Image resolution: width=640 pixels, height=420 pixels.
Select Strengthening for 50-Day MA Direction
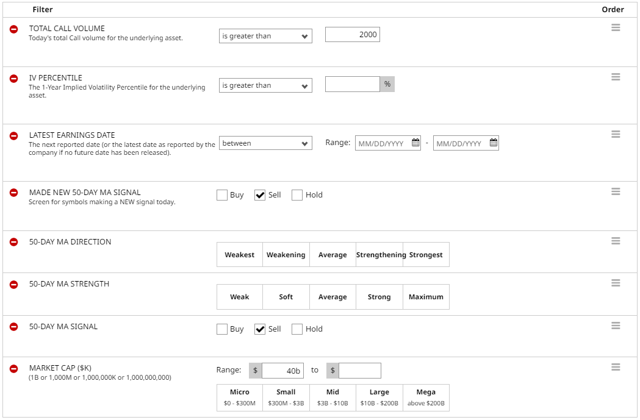click(x=379, y=255)
